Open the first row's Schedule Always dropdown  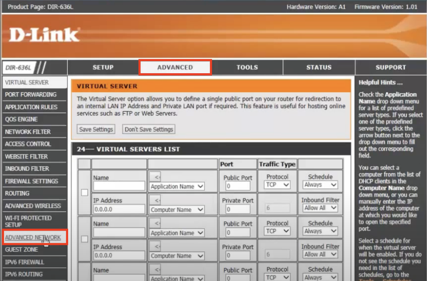tap(320, 185)
